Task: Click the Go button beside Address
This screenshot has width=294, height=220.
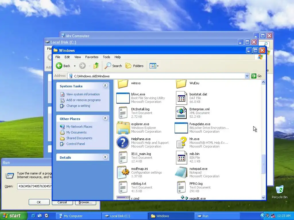Action: [256, 76]
